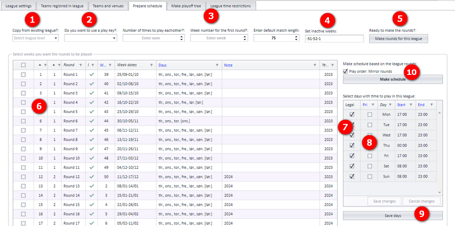Click the days table scrollbar down arrow
455x226 pixels.
pyautogui.click(x=439, y=192)
